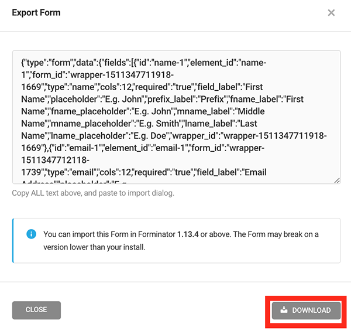
Task: Click the blue info icon in notice
Action: [x=32, y=234]
